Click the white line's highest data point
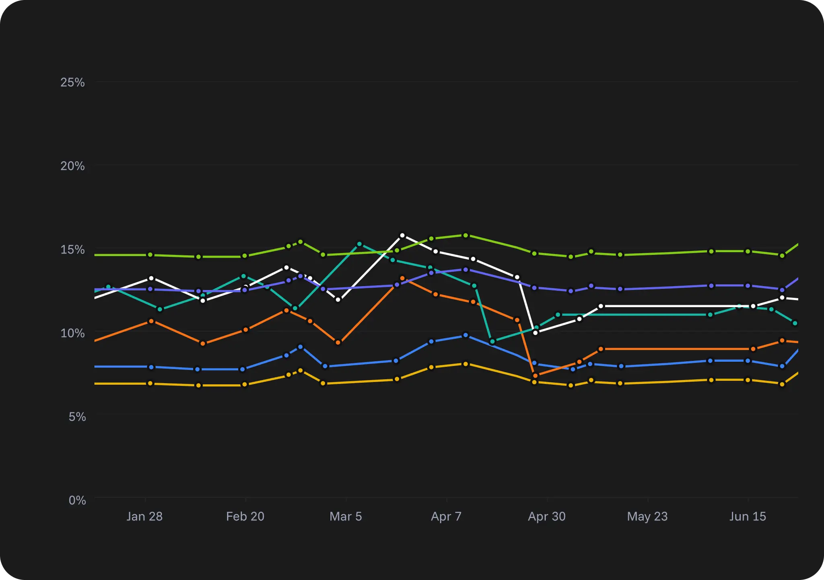 [402, 235]
